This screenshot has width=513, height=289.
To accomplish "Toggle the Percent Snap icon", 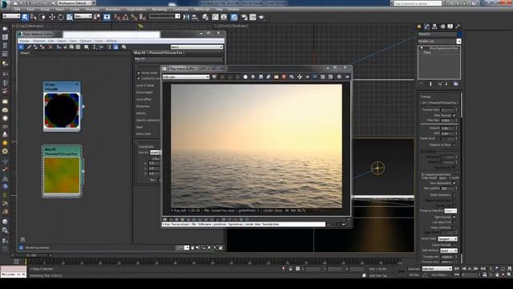I will (134, 17).
